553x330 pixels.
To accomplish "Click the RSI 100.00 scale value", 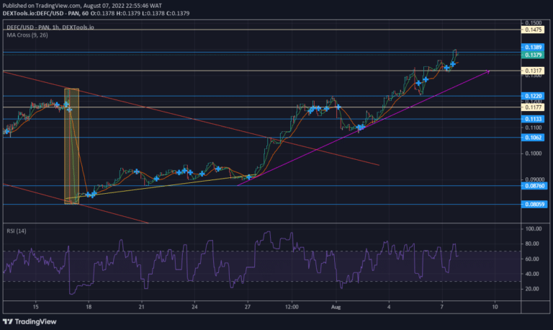I will 534,228.
